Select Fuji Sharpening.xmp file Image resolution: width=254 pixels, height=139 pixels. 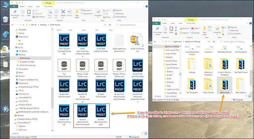click(x=64, y=68)
